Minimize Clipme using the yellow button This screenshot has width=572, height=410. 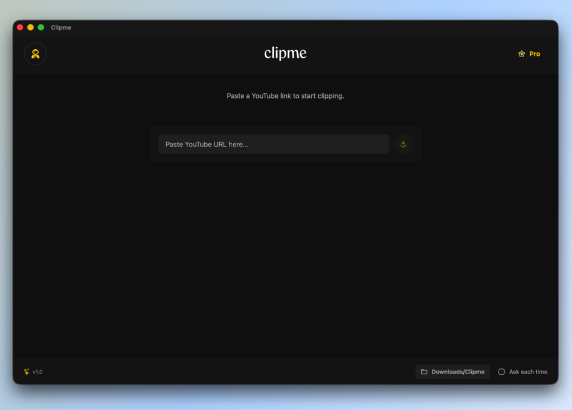tap(31, 27)
